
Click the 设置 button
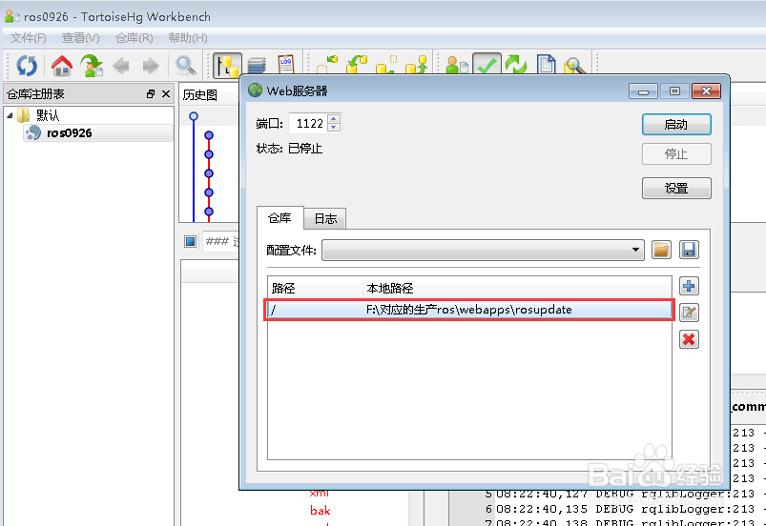click(x=676, y=189)
